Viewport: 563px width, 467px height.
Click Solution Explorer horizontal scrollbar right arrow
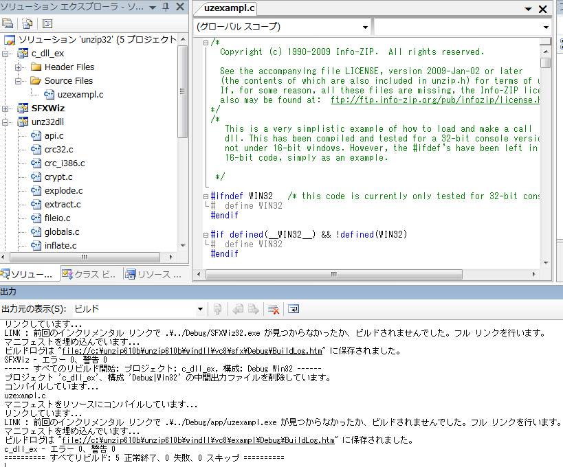tap(171, 257)
